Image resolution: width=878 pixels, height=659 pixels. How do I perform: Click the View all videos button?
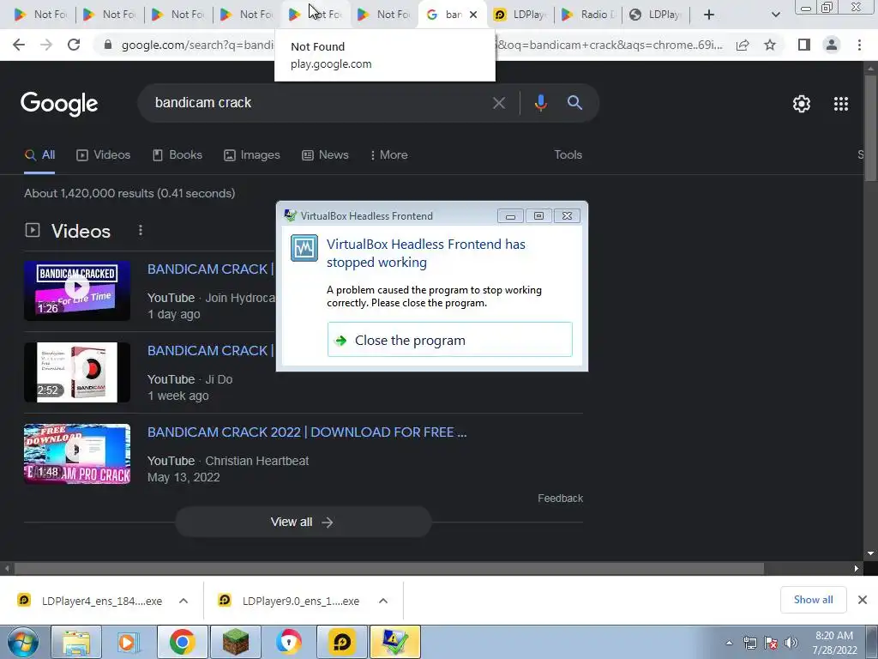303,523
